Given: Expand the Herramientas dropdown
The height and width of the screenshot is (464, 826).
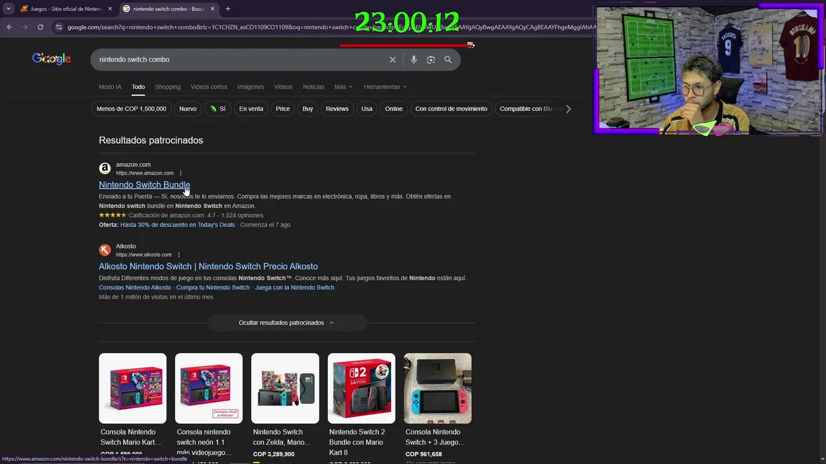Looking at the screenshot, I should [385, 87].
